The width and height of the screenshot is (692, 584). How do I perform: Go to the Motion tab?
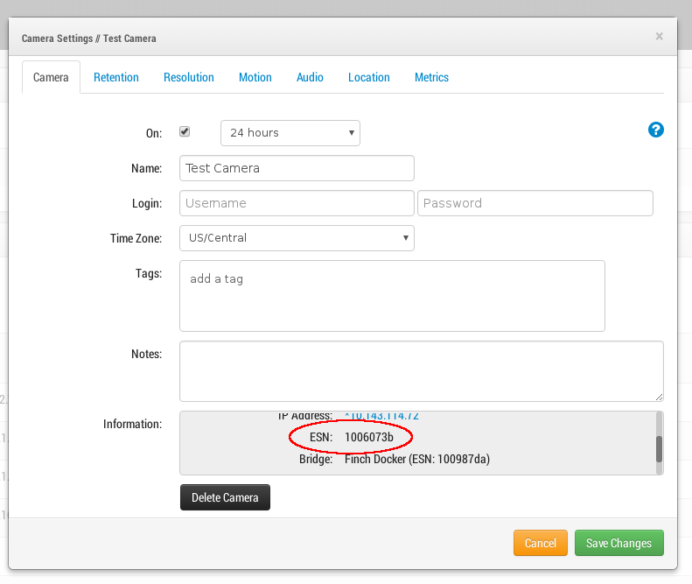255,77
